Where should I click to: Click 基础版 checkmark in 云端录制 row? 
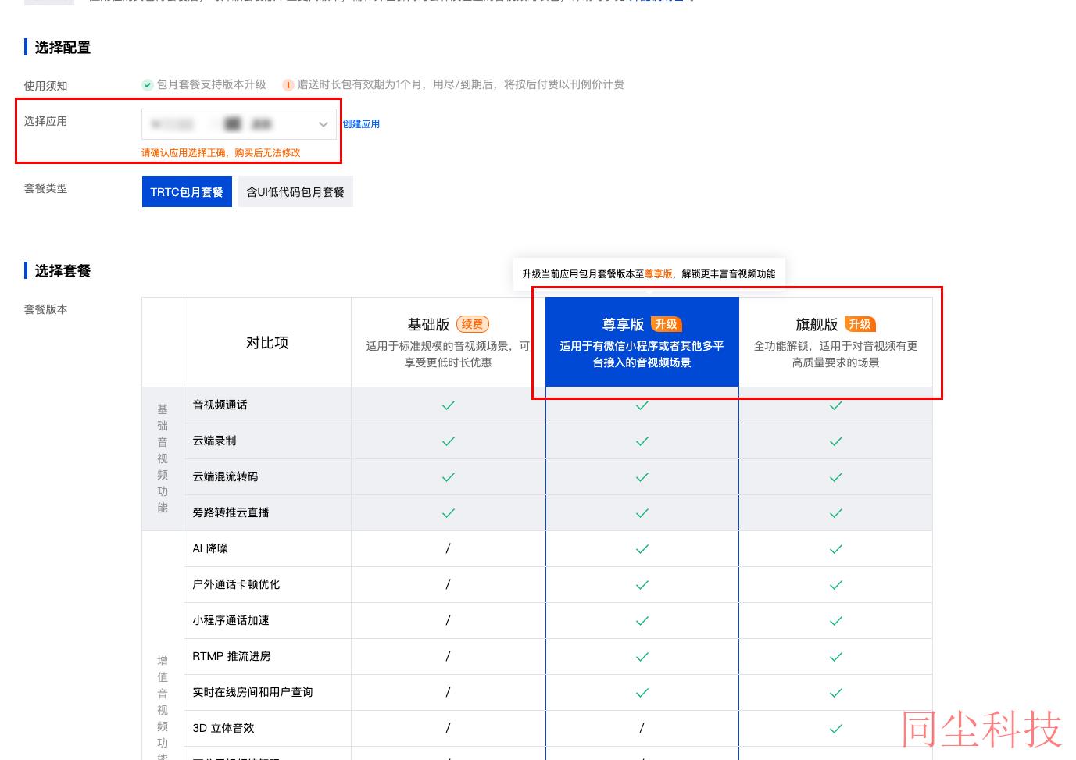coord(449,441)
